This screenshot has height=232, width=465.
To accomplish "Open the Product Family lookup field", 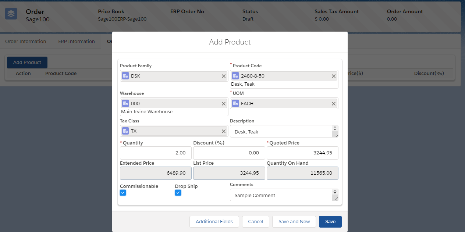I will (174, 76).
